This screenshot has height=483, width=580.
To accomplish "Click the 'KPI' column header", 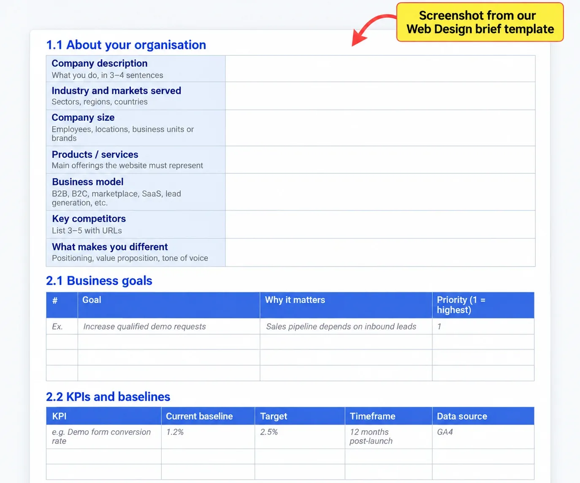I will tap(104, 416).
